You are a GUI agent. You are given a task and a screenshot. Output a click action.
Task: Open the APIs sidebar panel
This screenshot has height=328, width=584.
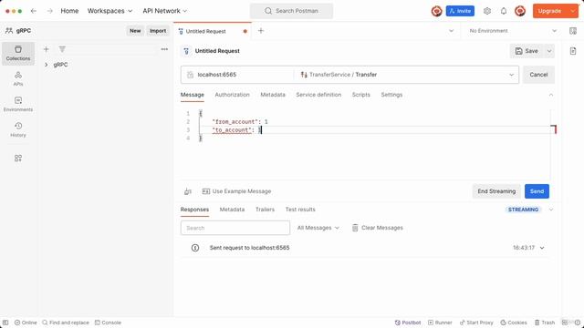pyautogui.click(x=18, y=79)
